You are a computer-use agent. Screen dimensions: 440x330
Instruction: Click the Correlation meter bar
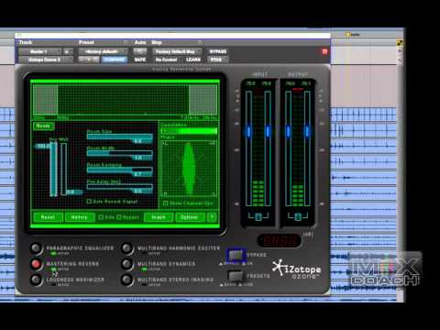click(189, 131)
